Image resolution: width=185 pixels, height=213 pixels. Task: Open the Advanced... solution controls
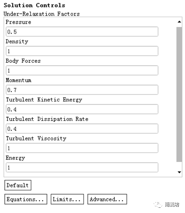107,199
